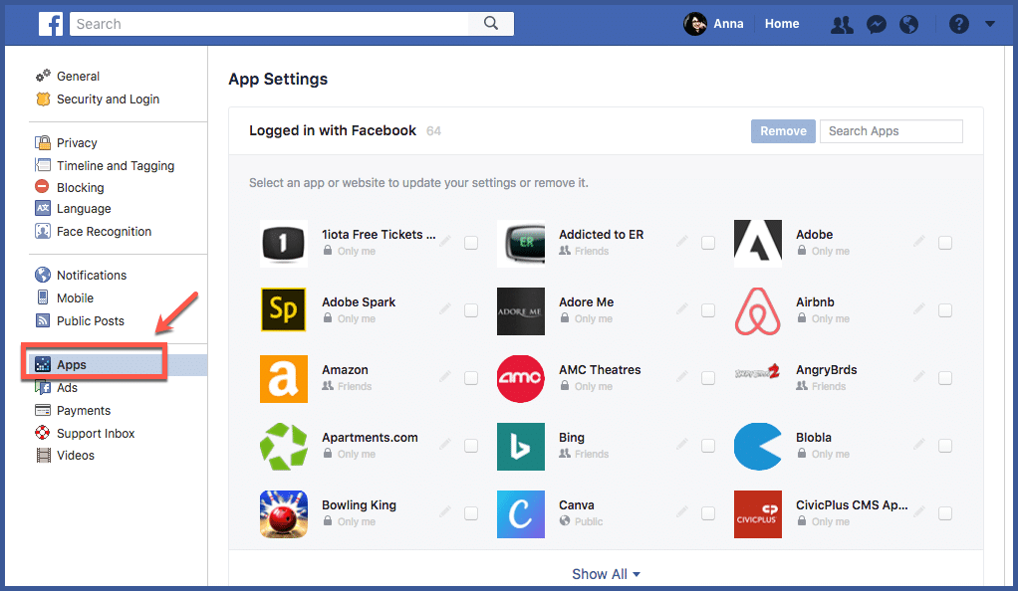Tick the Canva checkbox
The height and width of the screenshot is (591, 1018).
tap(708, 513)
